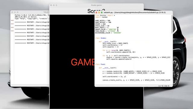The width and height of the screenshot is (193, 109).
Task: Click the editor's vertical scrollbar thumb
Action: (x=172, y=24)
